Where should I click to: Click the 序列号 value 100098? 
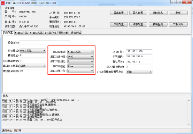pos(23,17)
